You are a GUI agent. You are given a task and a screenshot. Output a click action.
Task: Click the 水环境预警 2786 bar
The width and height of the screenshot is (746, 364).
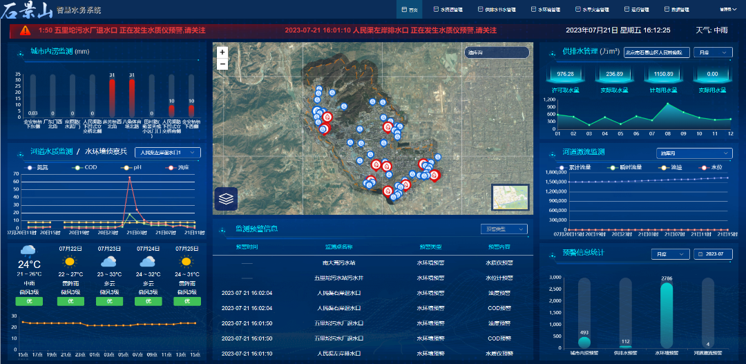(x=666, y=314)
